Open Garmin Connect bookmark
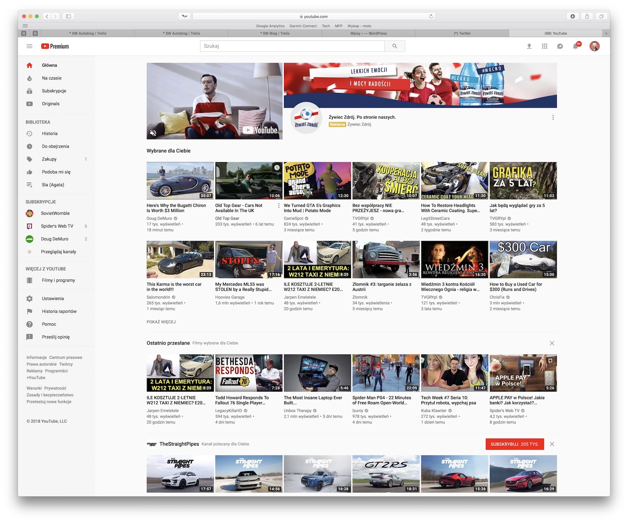Image resolution: width=628 pixels, height=522 pixels. tap(303, 26)
